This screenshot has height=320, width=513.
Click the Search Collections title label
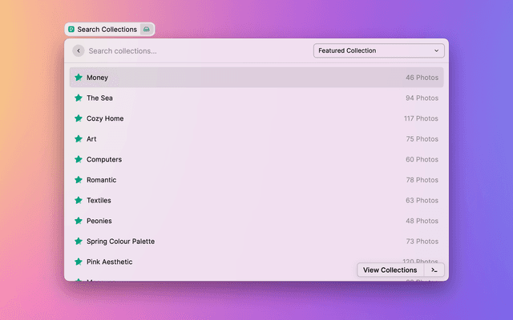(107, 30)
